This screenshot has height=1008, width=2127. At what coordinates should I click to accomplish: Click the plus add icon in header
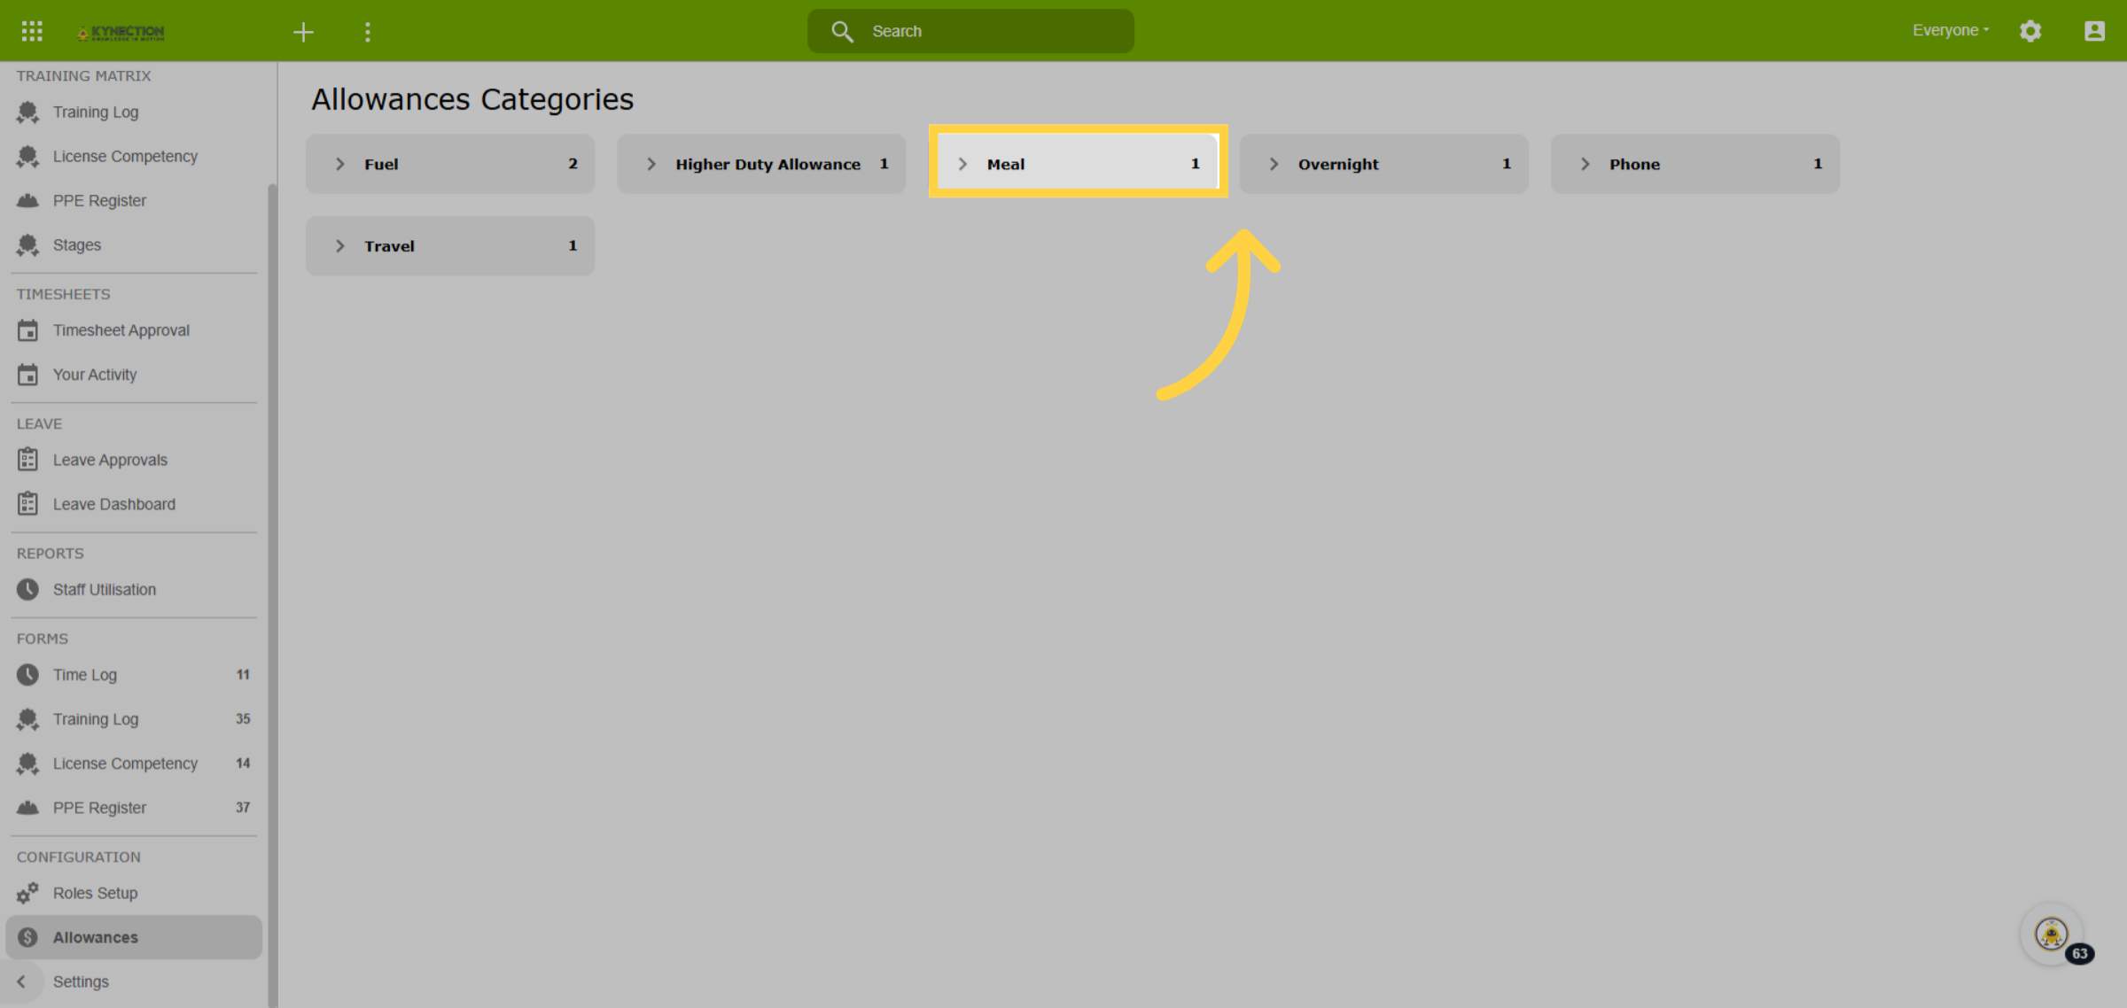coord(303,32)
